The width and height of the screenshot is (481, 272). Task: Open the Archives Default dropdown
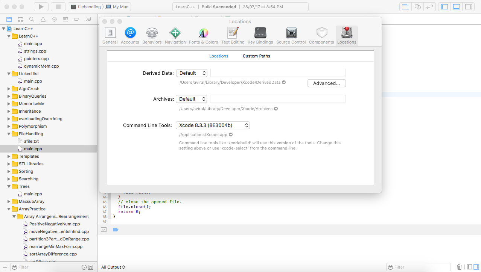click(191, 99)
